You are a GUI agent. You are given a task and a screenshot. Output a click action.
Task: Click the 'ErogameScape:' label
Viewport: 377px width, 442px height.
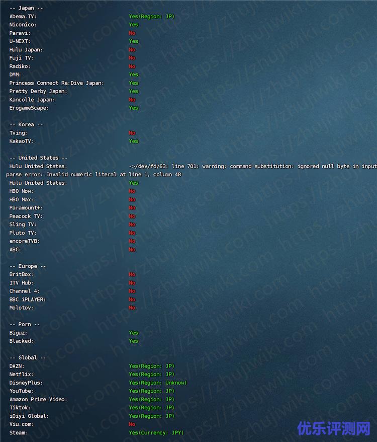29,108
